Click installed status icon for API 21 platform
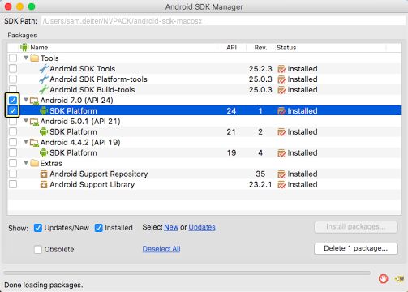The image size is (408, 292). point(281,132)
